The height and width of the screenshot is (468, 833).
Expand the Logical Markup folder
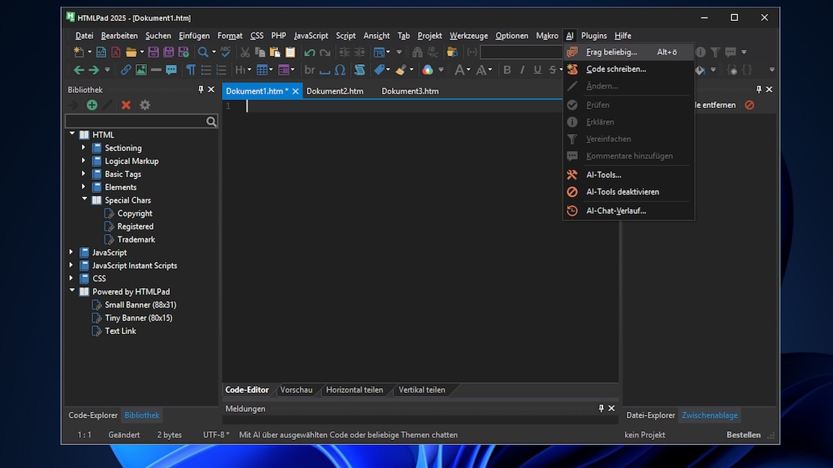click(x=84, y=161)
